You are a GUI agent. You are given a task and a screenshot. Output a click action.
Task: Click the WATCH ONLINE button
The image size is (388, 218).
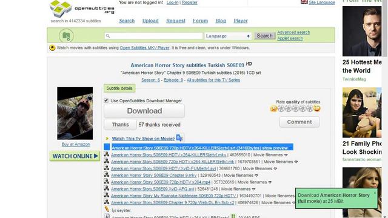75,156
